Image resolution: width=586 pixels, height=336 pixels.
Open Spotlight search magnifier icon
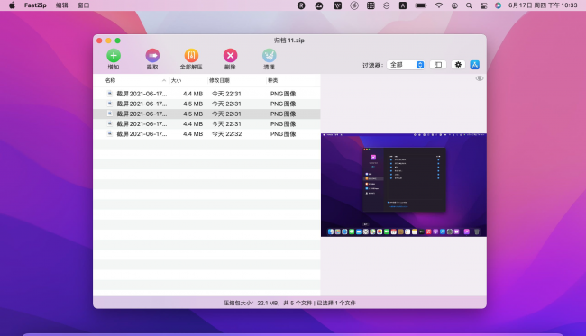tap(469, 5)
